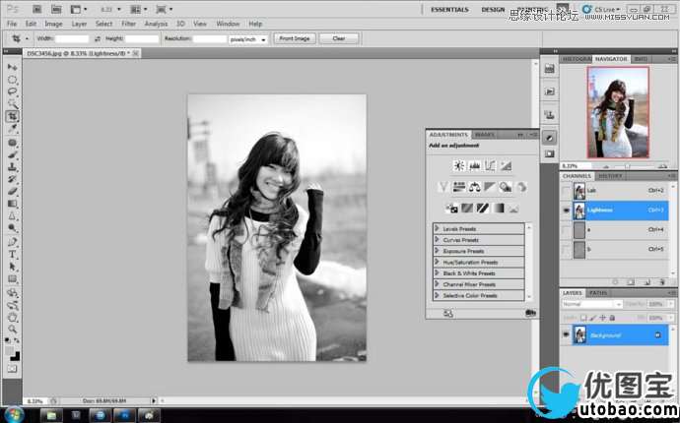
Task: Add a Hue/Saturation adjustment
Action: coord(459,187)
